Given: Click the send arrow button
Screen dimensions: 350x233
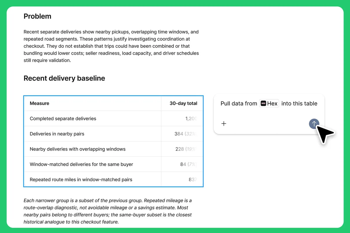Looking at the screenshot, I should (314, 123).
